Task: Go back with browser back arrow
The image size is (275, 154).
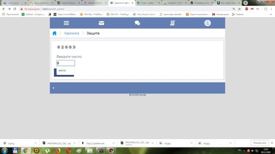Action: 4,9
